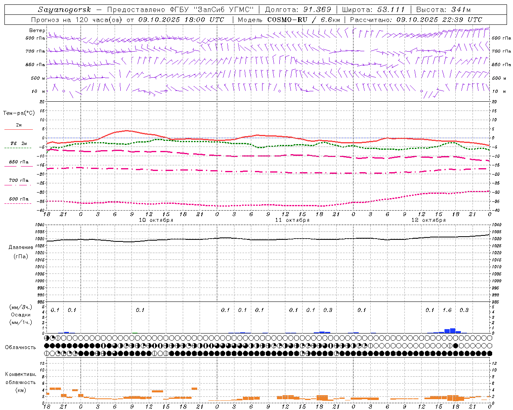Viewport: 513px width, 410px height.
Task: Click the 10 октября date label
Action: click(x=156, y=220)
